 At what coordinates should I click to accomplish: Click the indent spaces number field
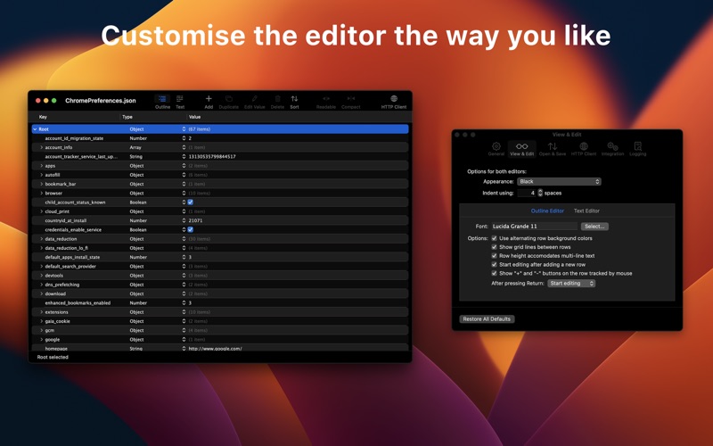[x=527, y=193]
